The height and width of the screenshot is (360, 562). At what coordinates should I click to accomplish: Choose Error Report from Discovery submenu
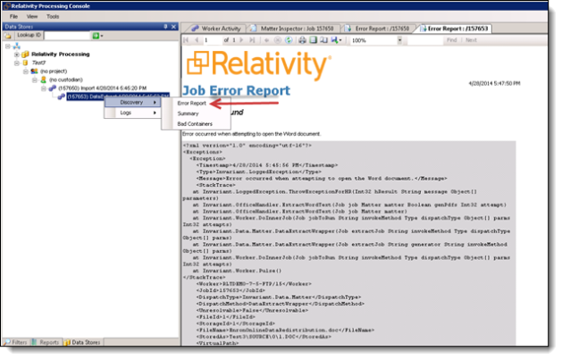pyautogui.click(x=191, y=103)
